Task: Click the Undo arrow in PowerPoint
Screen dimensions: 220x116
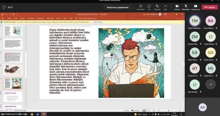Action: (6, 14)
